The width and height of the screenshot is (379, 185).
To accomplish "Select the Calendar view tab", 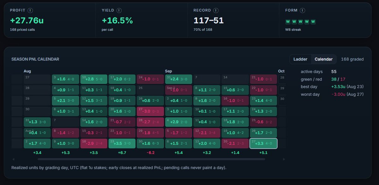I will point(323,59).
